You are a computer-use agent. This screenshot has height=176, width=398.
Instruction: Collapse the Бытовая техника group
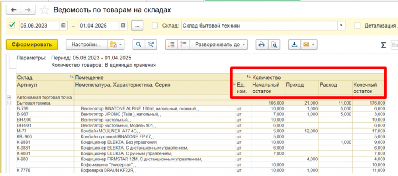click(x=9, y=103)
